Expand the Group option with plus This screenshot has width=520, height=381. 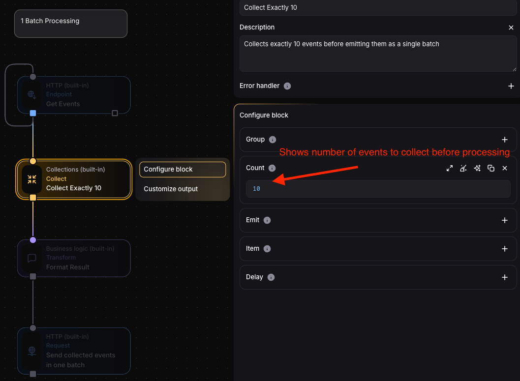[x=505, y=140]
